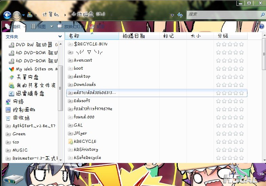Select My Web Sites on MSN tree item
The width and height of the screenshot is (266, 186).
(33, 69)
